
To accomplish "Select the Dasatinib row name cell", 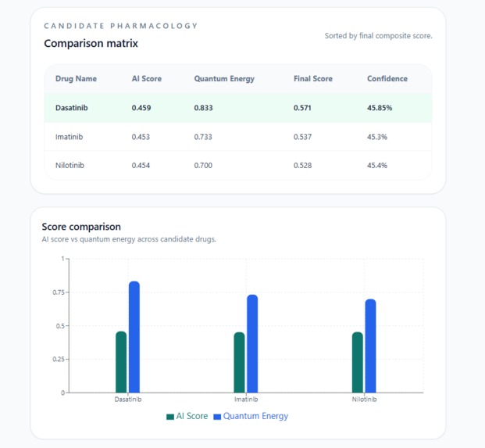I will (x=71, y=108).
